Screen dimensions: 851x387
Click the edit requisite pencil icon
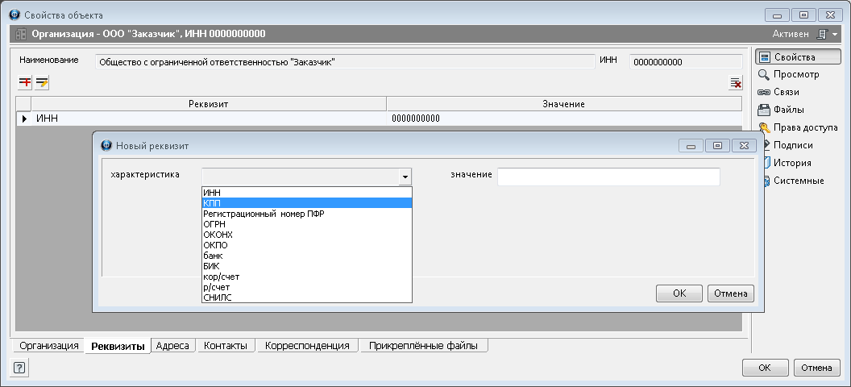(42, 82)
